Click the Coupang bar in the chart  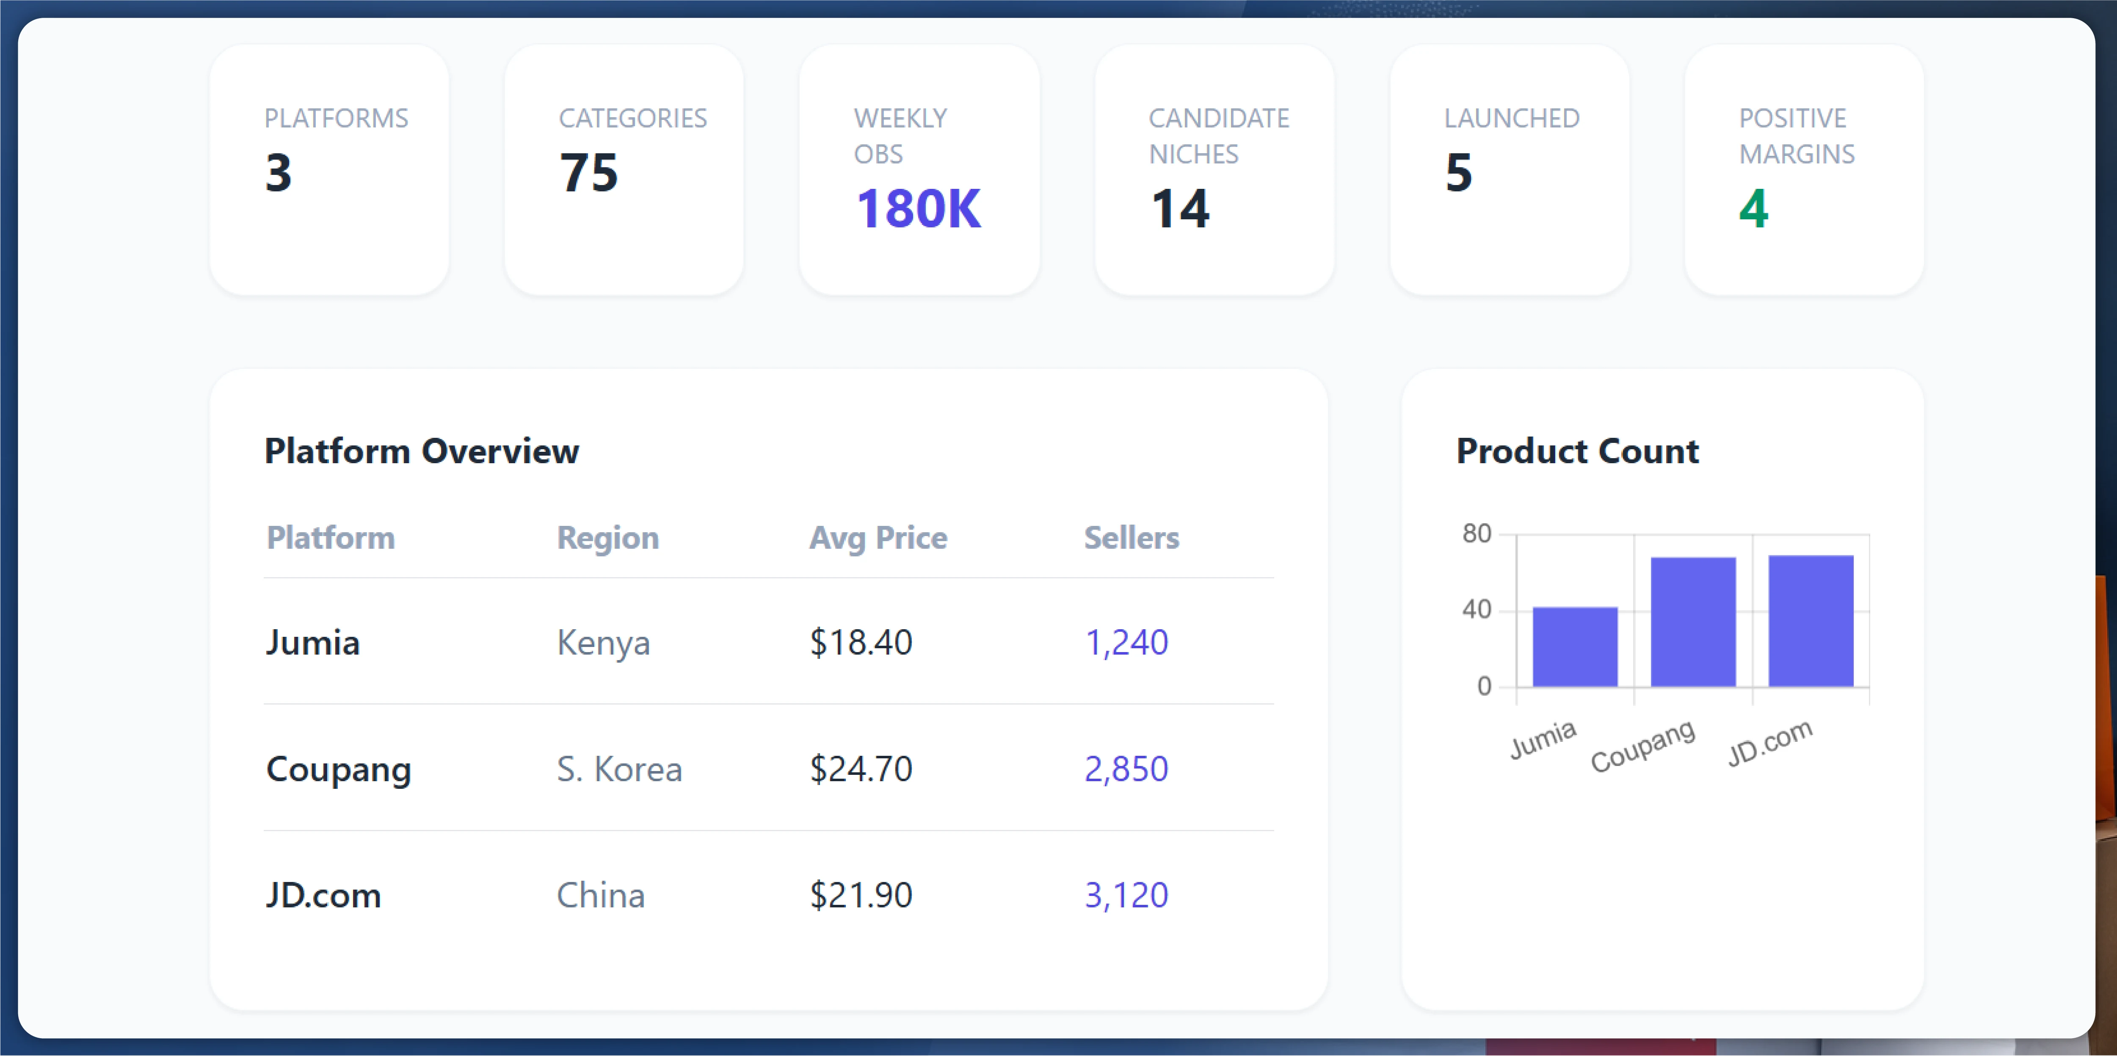point(1693,622)
